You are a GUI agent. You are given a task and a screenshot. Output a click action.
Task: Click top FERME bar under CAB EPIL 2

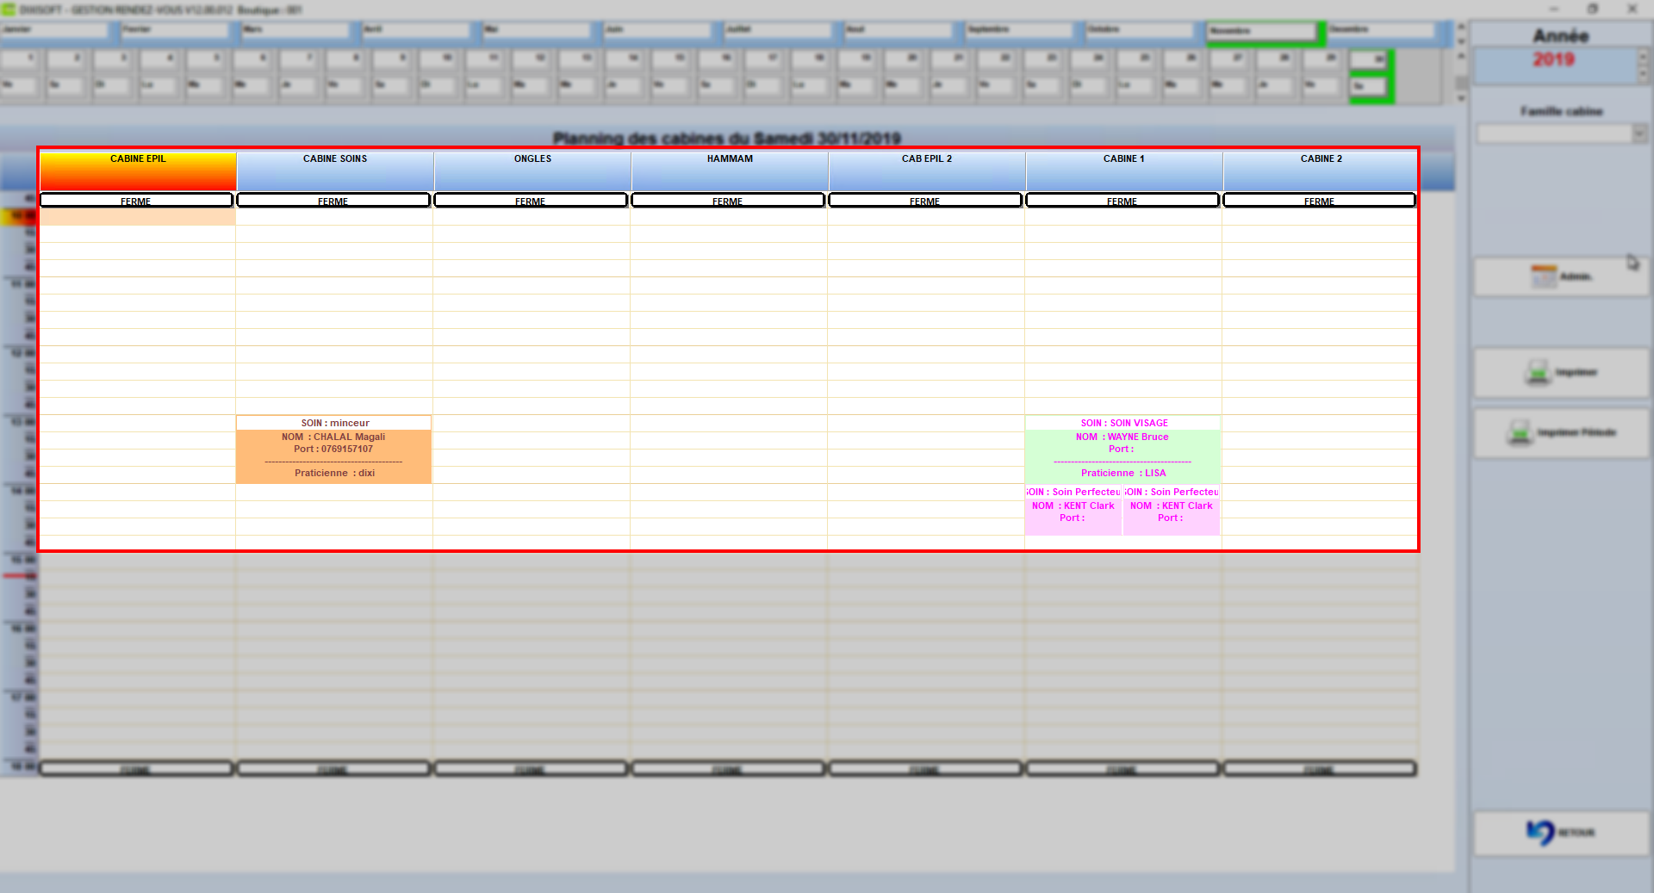925,200
